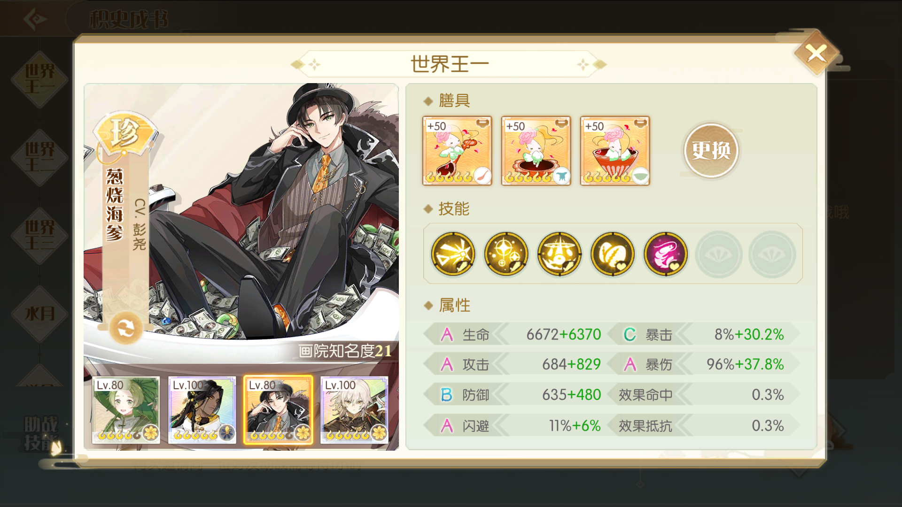Switch to 世界王三 tab
The image size is (902, 507).
pyautogui.click(x=39, y=236)
